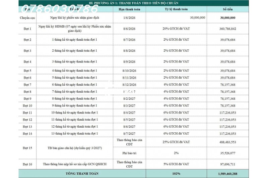Click the 'Đợt 2' row label
268x178 pixels.
[27, 40]
